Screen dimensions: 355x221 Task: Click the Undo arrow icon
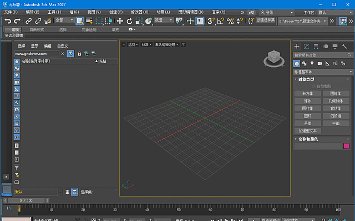click(x=8, y=21)
